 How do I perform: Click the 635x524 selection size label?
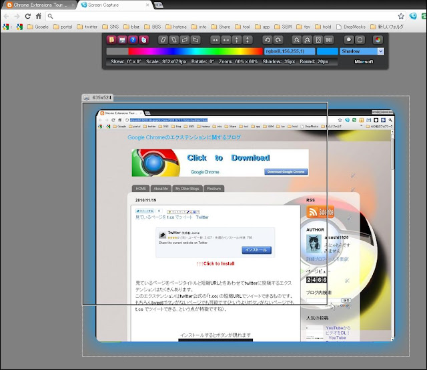pos(97,98)
